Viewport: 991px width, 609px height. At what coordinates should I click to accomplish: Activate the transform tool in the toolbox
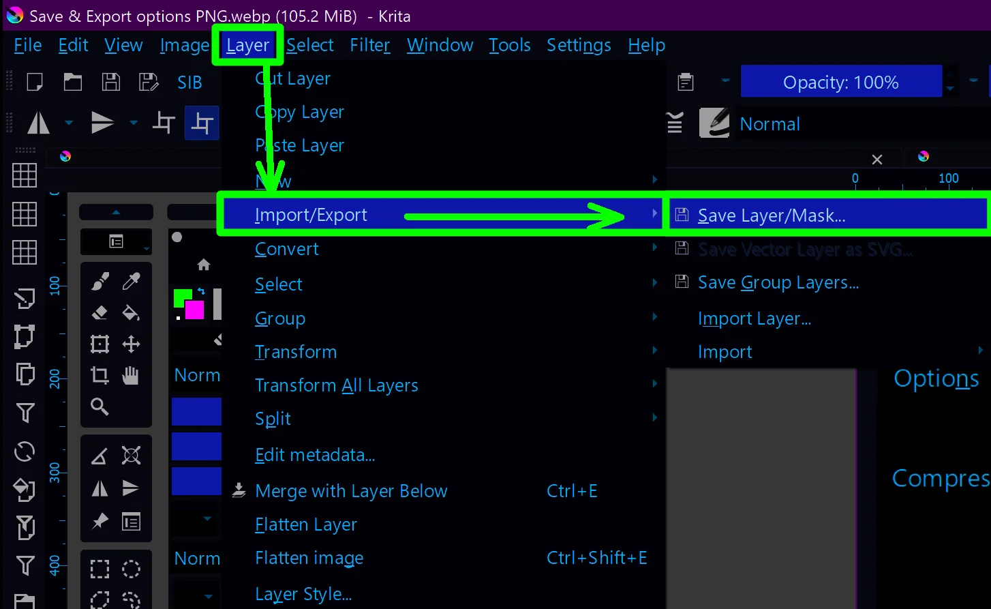tap(100, 344)
